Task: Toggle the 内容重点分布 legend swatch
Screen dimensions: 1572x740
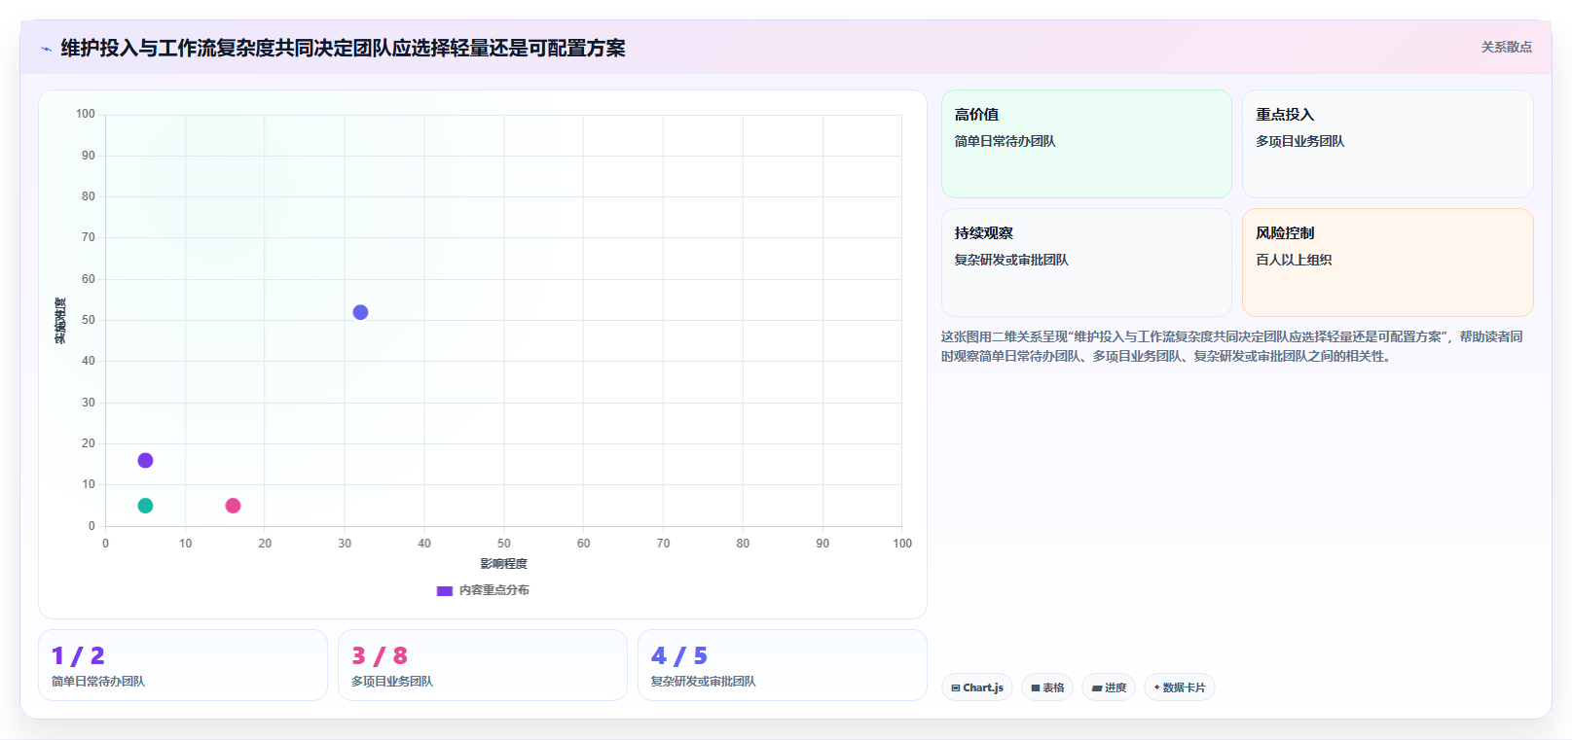Action: [x=445, y=590]
